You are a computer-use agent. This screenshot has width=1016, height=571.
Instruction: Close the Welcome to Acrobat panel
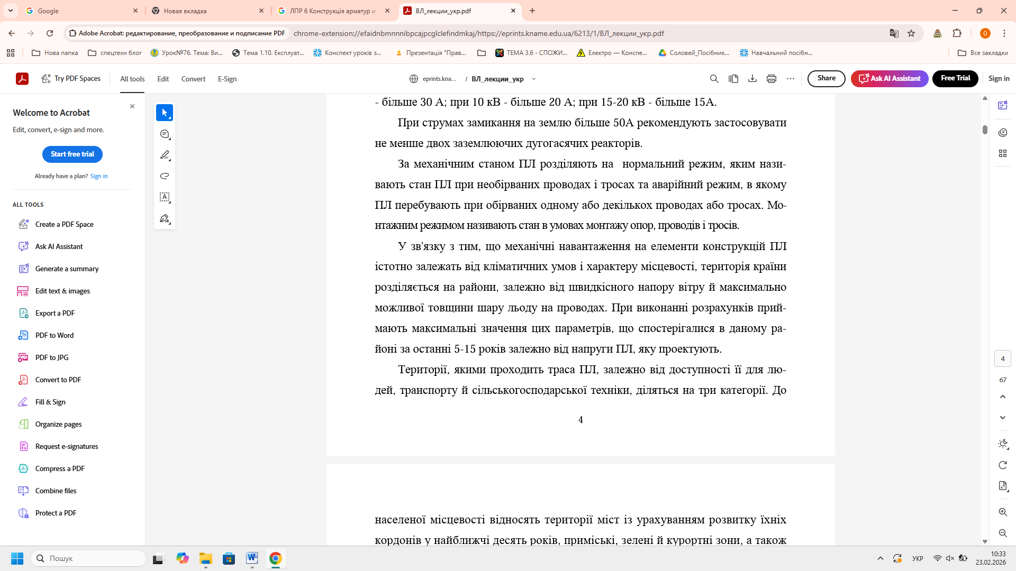[x=132, y=106]
